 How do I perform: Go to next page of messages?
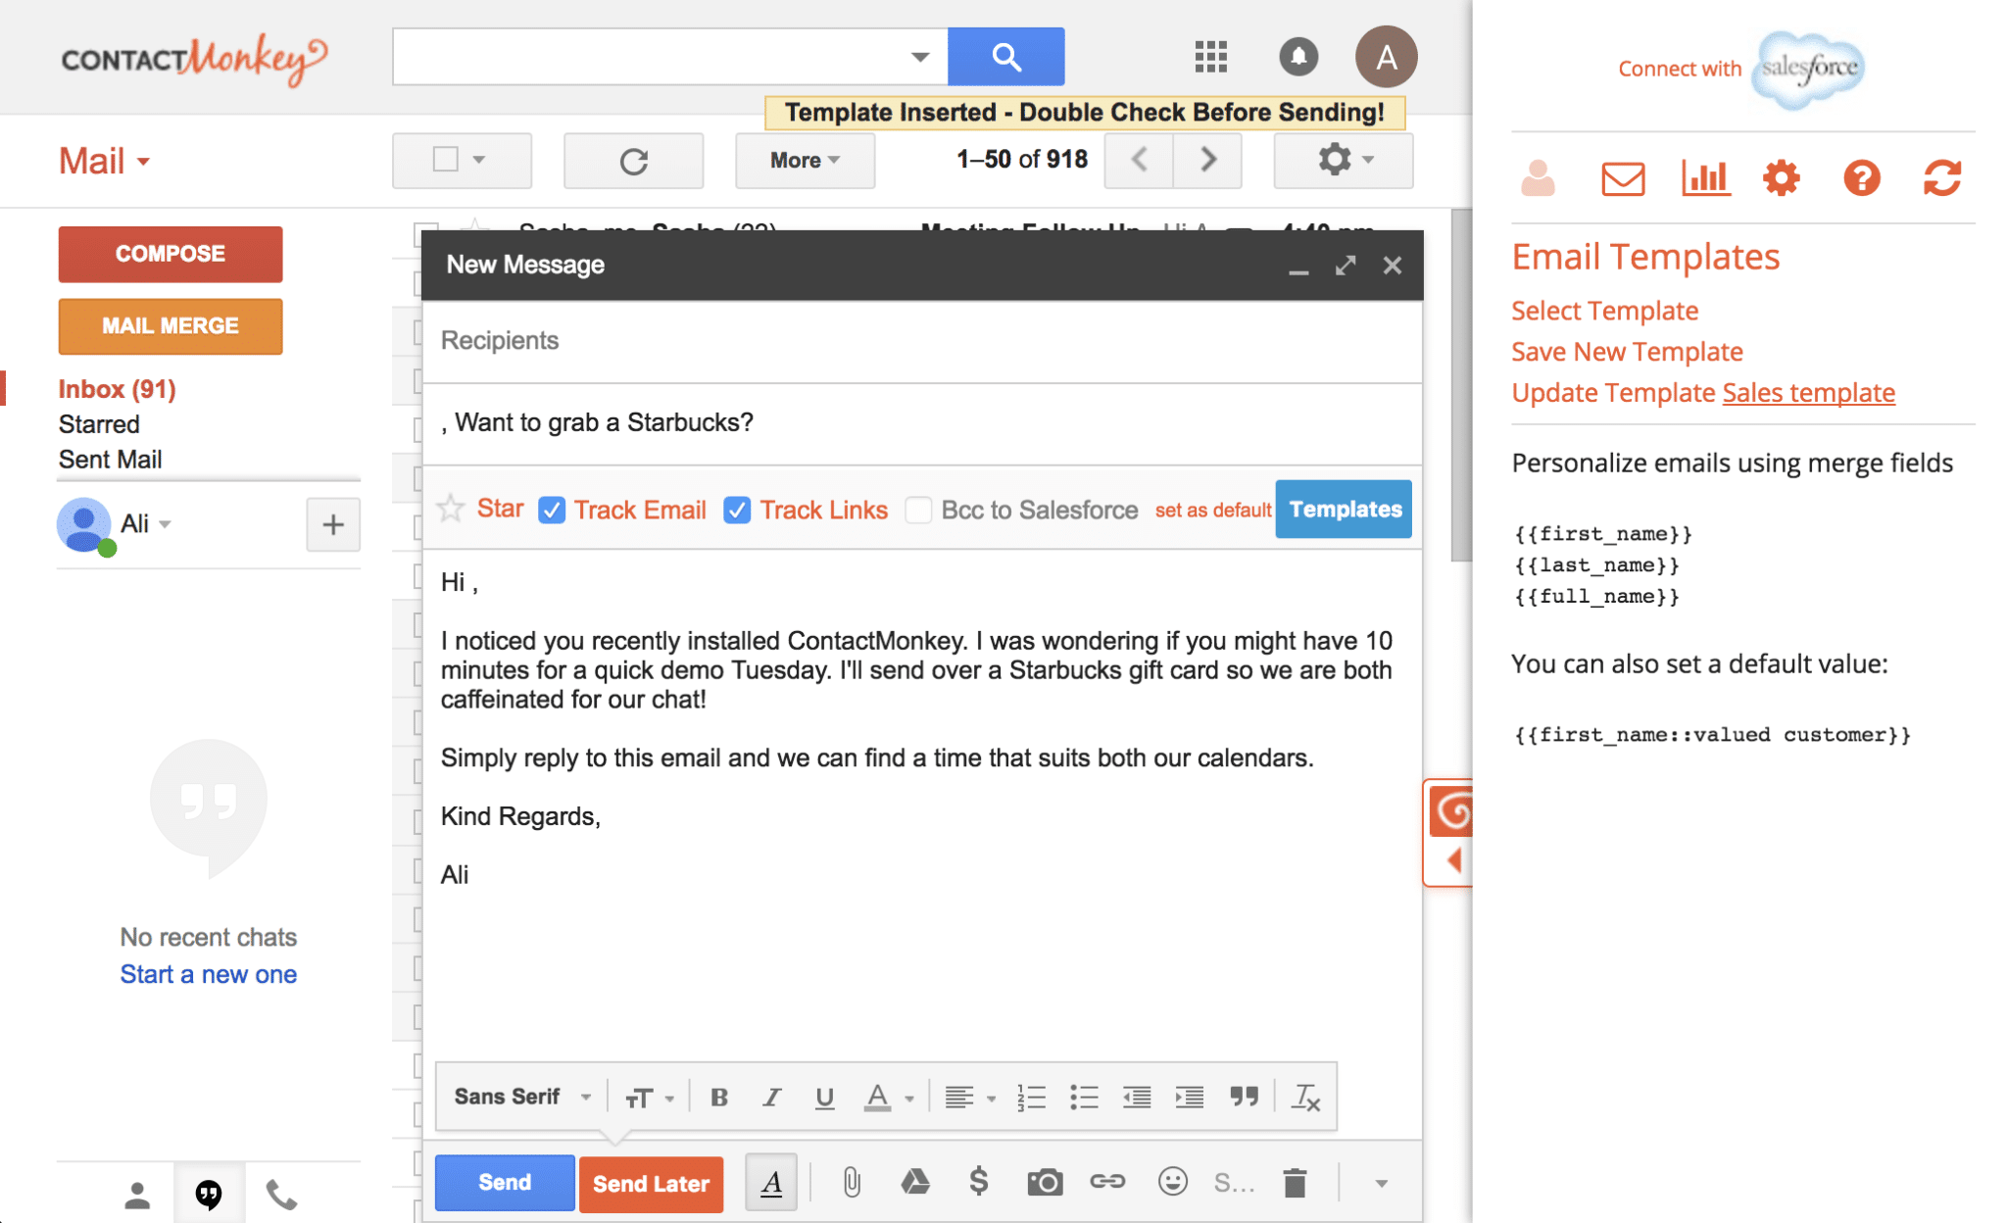click(x=1208, y=160)
